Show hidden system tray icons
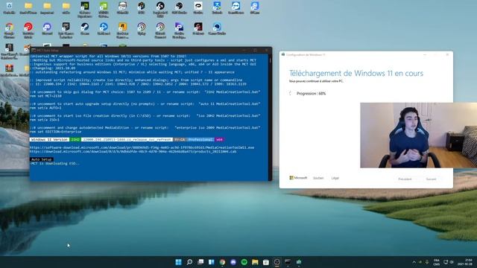This screenshot has width=477, height=268. tap(414, 262)
